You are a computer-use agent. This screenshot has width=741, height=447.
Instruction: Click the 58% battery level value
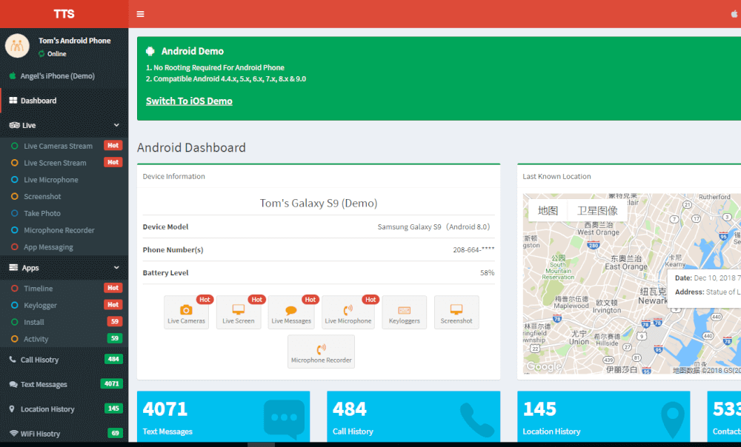pos(488,273)
